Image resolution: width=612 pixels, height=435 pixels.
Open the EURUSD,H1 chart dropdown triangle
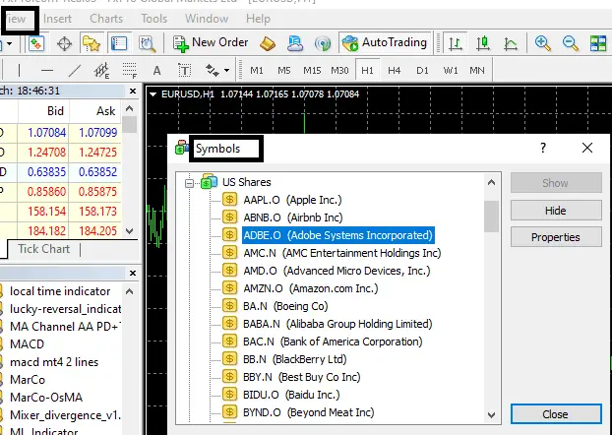coord(153,94)
